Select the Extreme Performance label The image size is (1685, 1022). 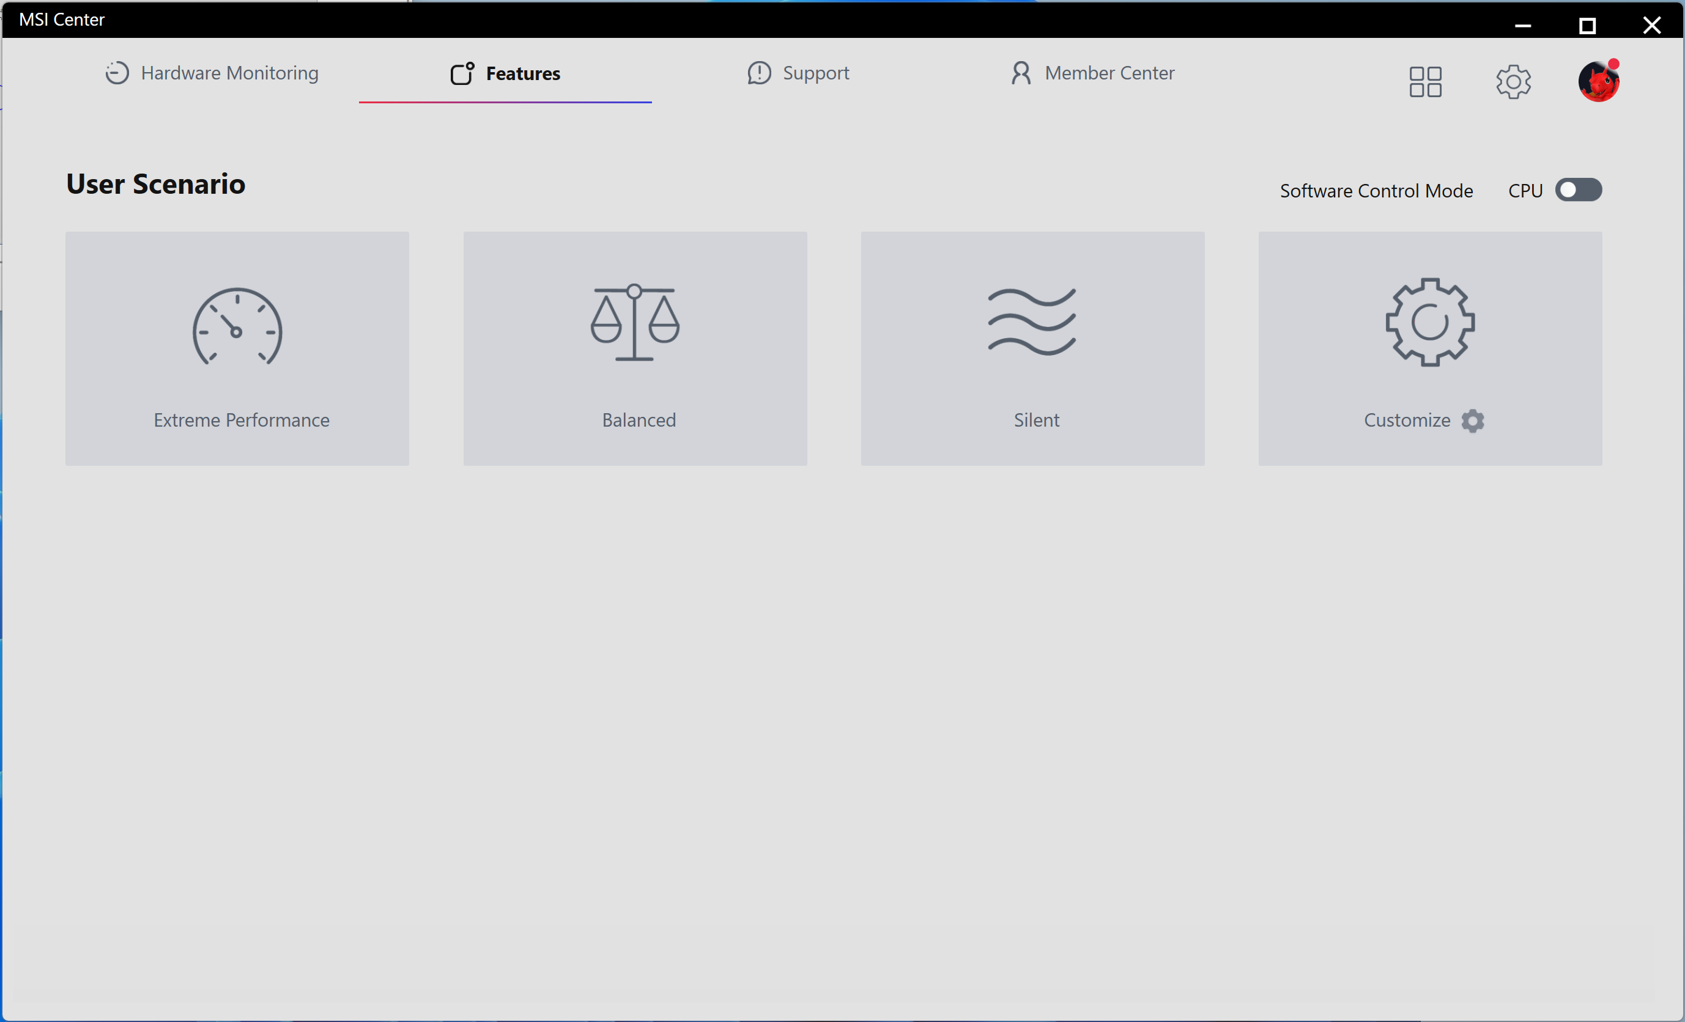pyautogui.click(x=242, y=420)
